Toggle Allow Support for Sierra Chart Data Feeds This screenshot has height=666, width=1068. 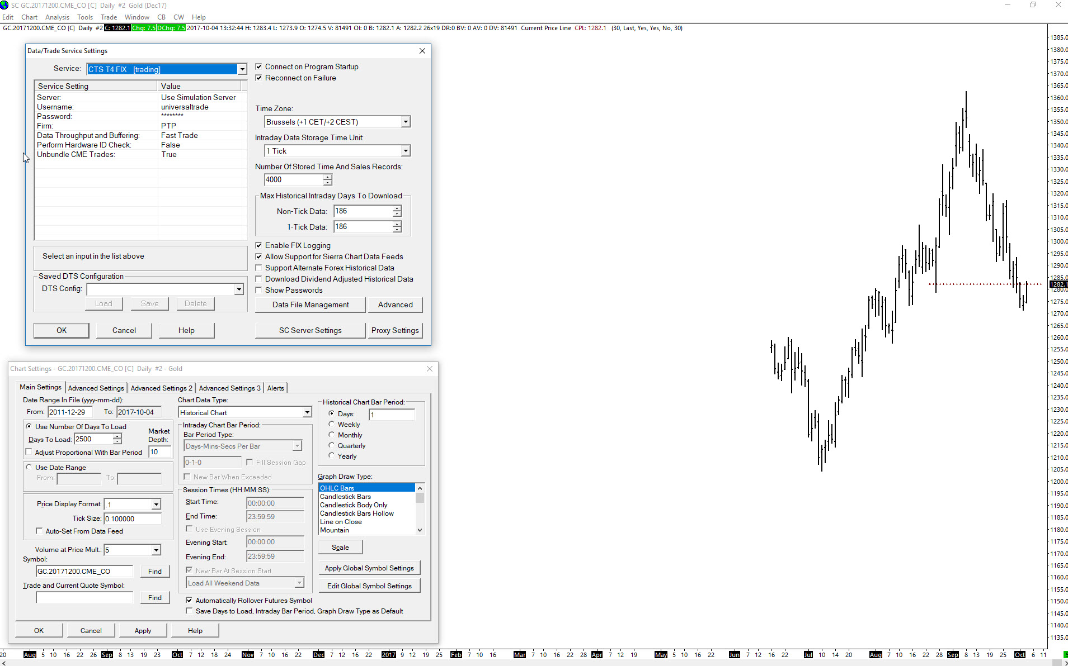(x=258, y=256)
